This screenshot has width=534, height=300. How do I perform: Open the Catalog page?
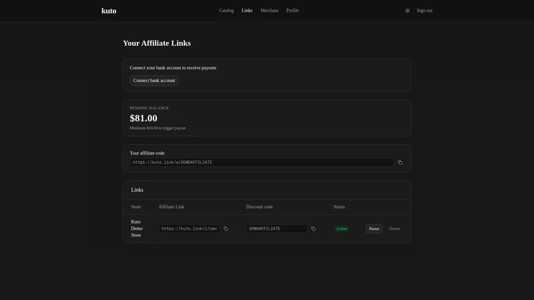point(226,11)
